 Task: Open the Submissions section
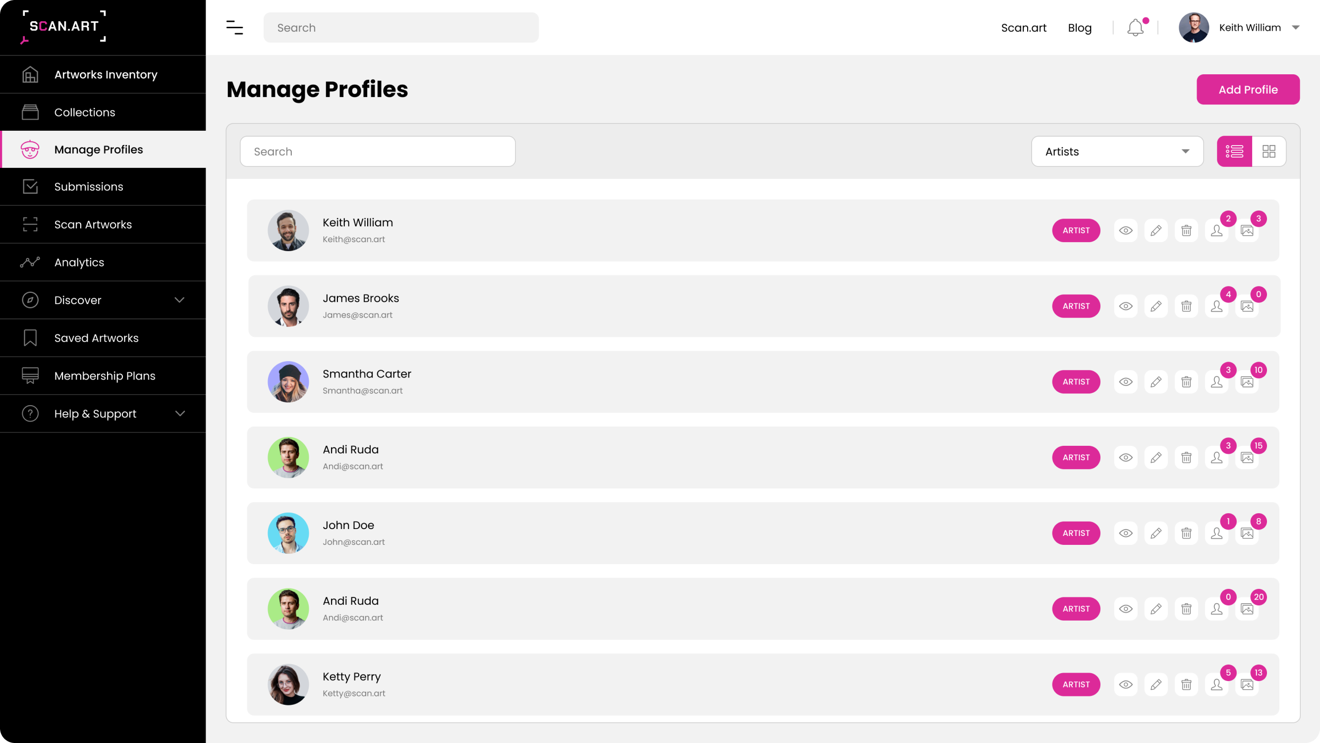[x=88, y=187]
